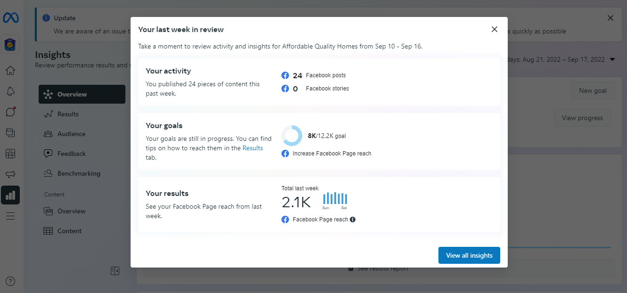Expand the All tools hamburger menu
Screen dimensions: 627x293
coord(10,216)
